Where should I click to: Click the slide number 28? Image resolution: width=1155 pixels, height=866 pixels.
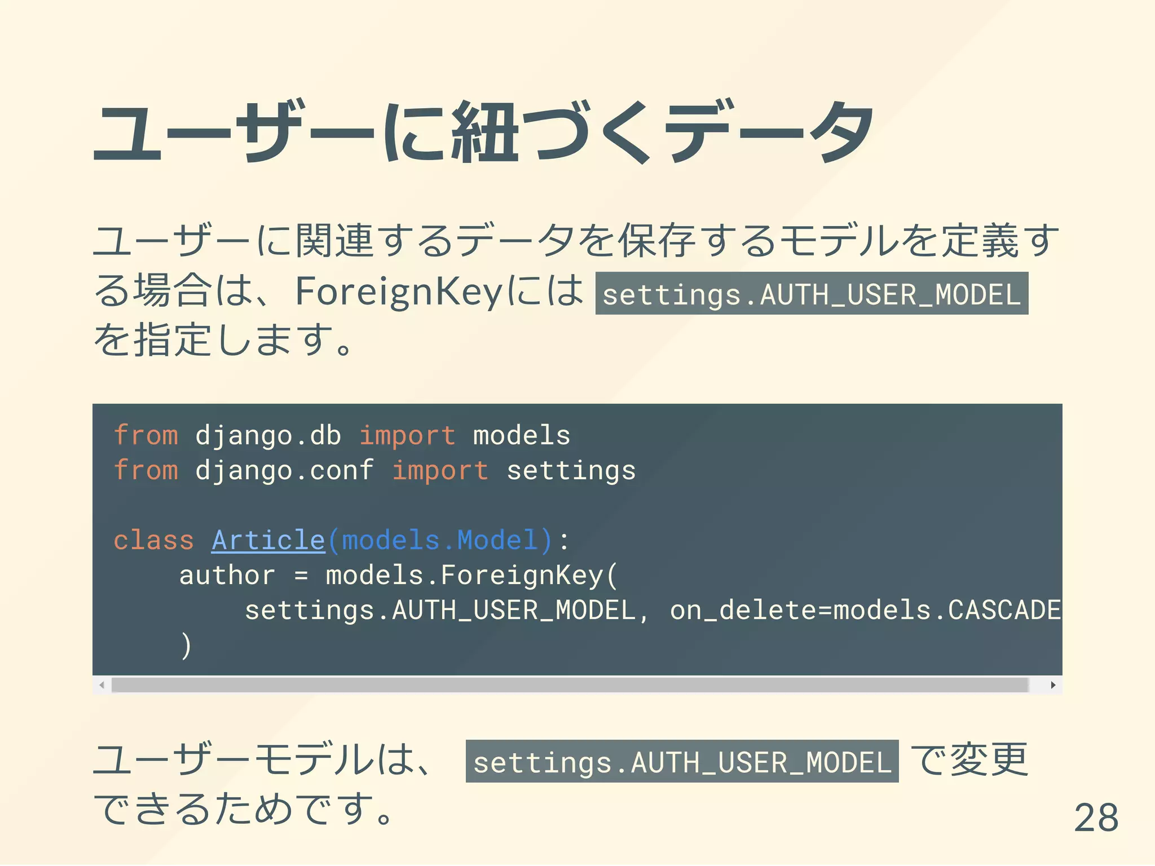1096,818
